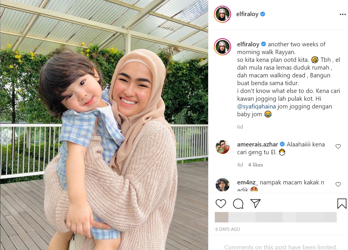Viewport: 348px width, 250px height.
Task: Open 6 DAYS AGO post timestamp
Action: (228, 229)
